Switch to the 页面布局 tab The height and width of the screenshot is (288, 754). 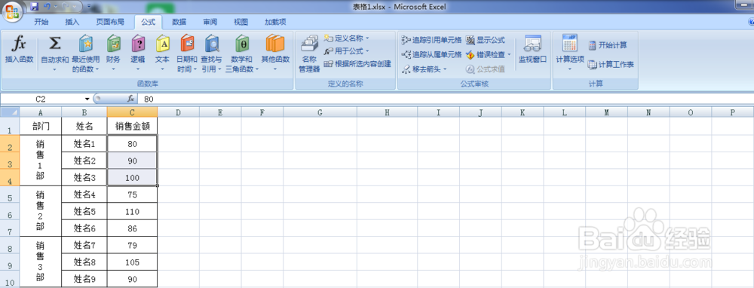pos(109,22)
